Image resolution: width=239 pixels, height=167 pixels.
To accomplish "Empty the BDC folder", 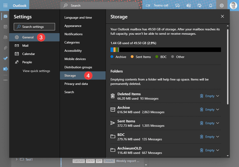I will pos(210,137).
